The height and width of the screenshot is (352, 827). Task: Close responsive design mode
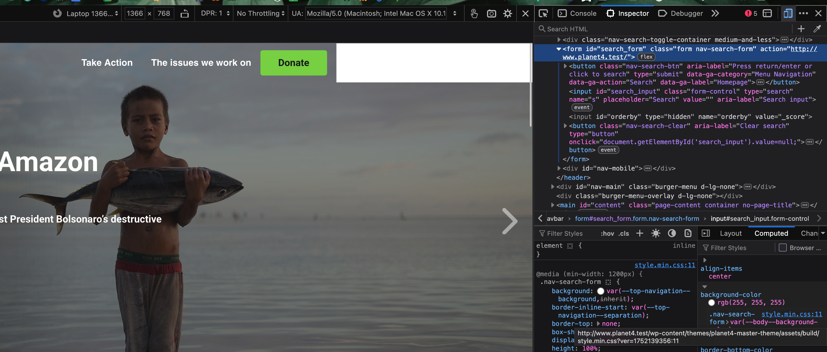click(525, 13)
